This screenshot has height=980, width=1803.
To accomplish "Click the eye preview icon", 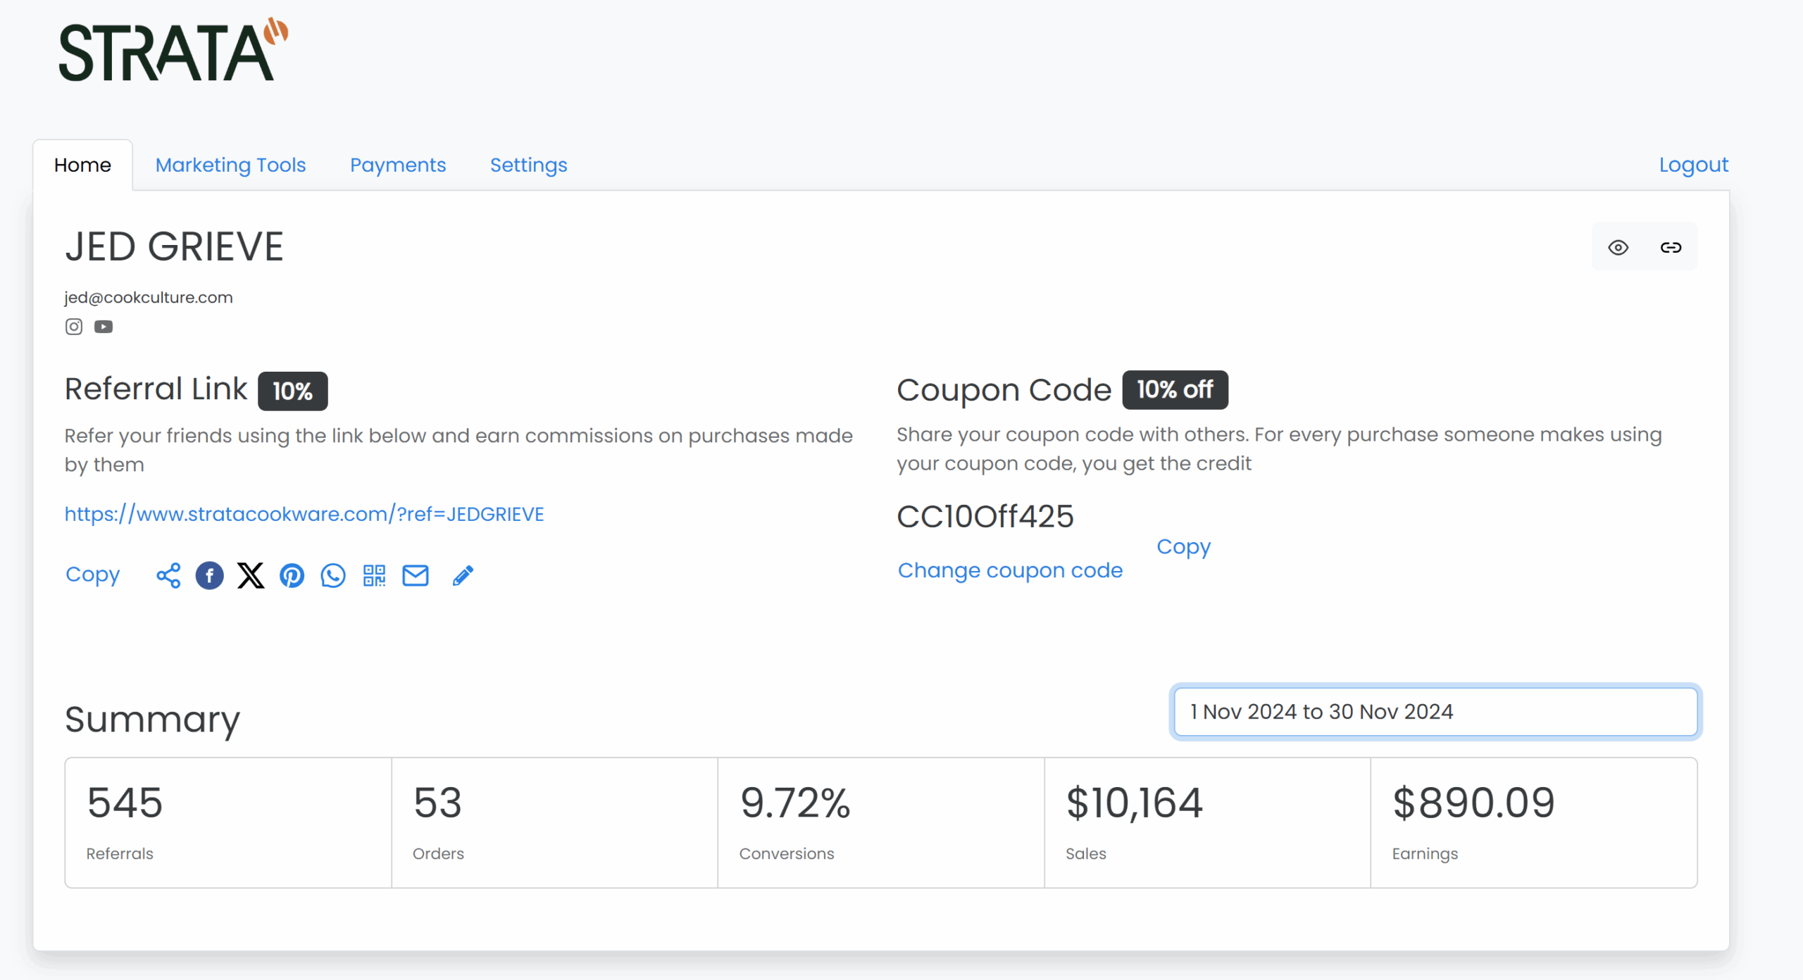I will pos(1618,247).
